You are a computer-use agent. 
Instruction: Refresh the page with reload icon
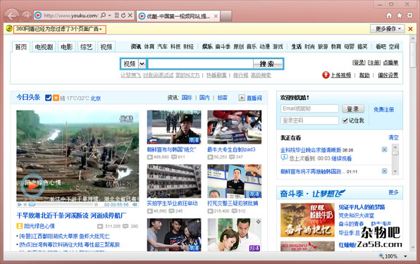123,15
